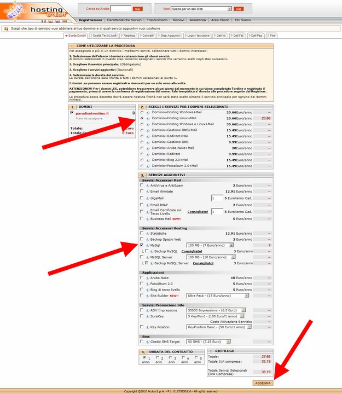
Task: Go to Trasferimenti menu
Action: tap(157, 20)
